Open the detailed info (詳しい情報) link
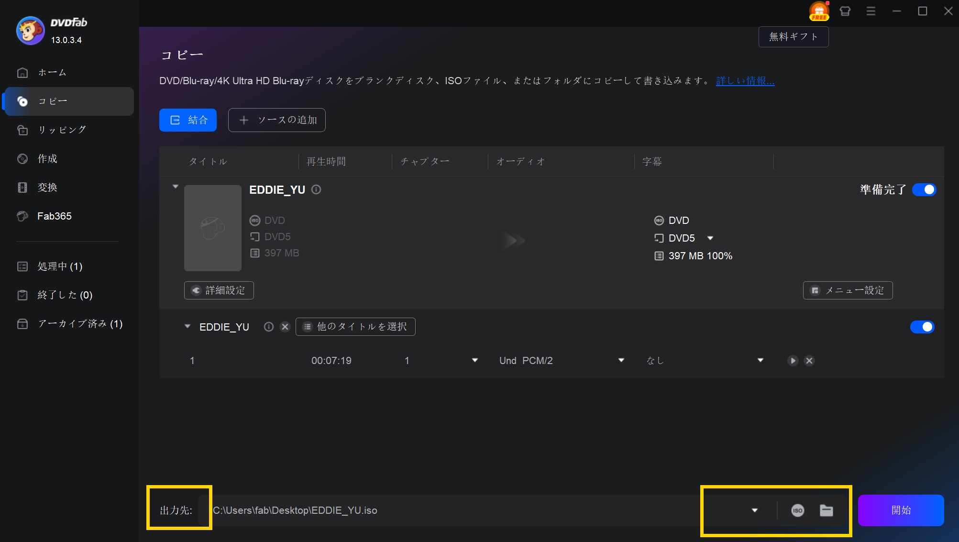Screen dimensions: 959x542 pos(745,81)
